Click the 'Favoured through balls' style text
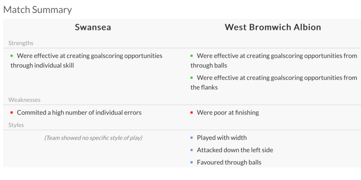 (229, 162)
